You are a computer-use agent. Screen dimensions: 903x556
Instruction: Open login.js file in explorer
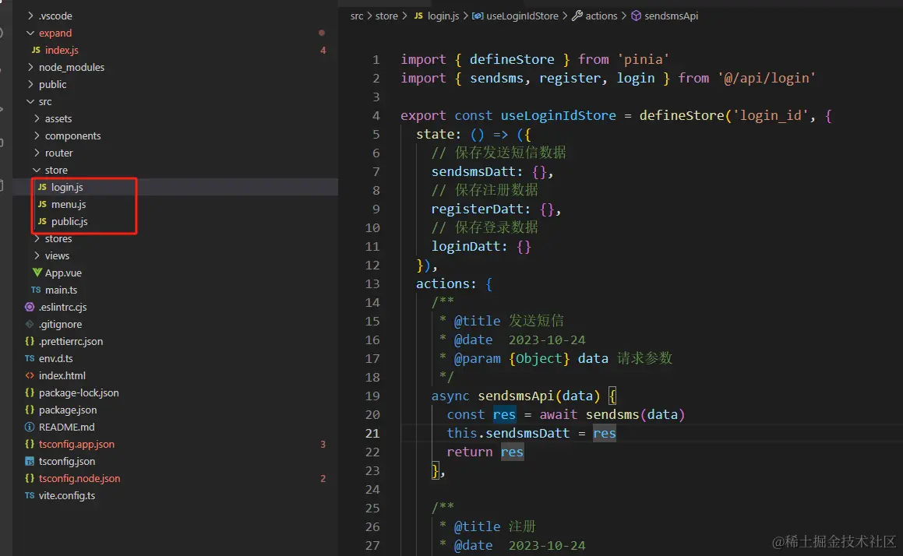click(67, 187)
